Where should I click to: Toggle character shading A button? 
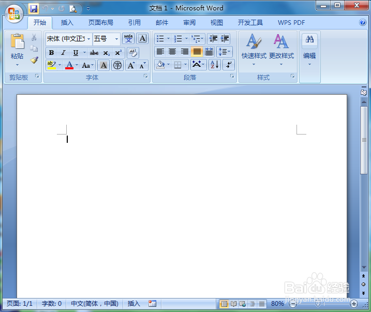(103, 65)
